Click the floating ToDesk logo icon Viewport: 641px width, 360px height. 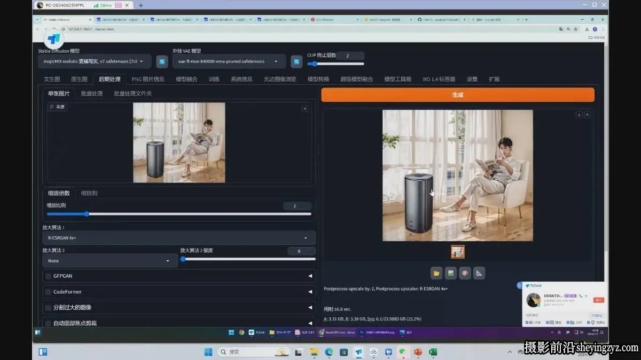pos(54,39)
